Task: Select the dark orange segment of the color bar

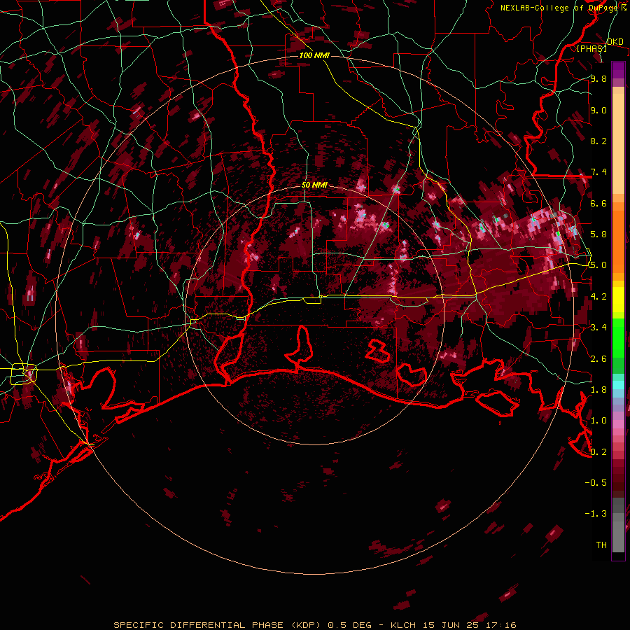Action: [618, 241]
